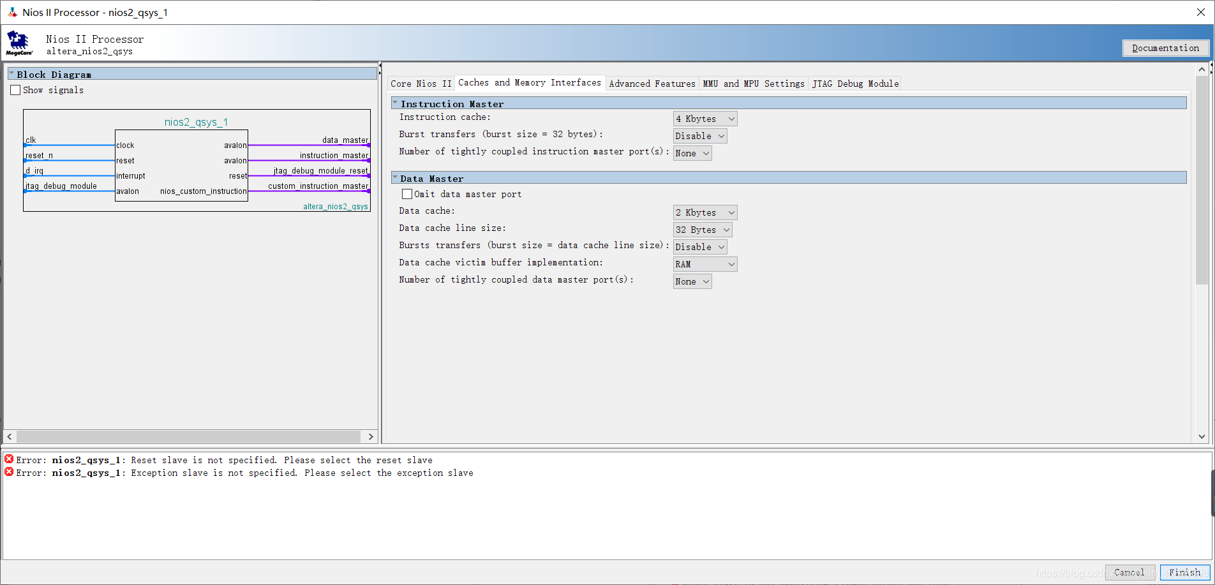Switch to the Core Nios II tab
1215x585 pixels.
[421, 84]
